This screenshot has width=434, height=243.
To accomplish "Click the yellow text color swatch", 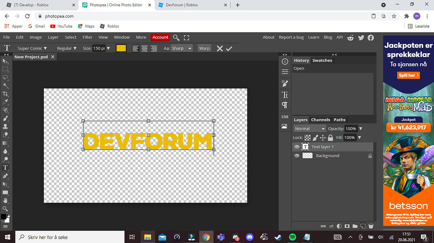I will click(121, 48).
